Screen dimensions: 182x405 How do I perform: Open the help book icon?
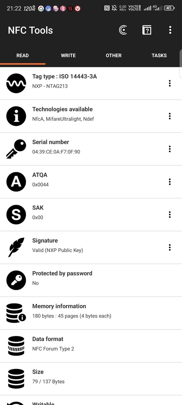[147, 30]
